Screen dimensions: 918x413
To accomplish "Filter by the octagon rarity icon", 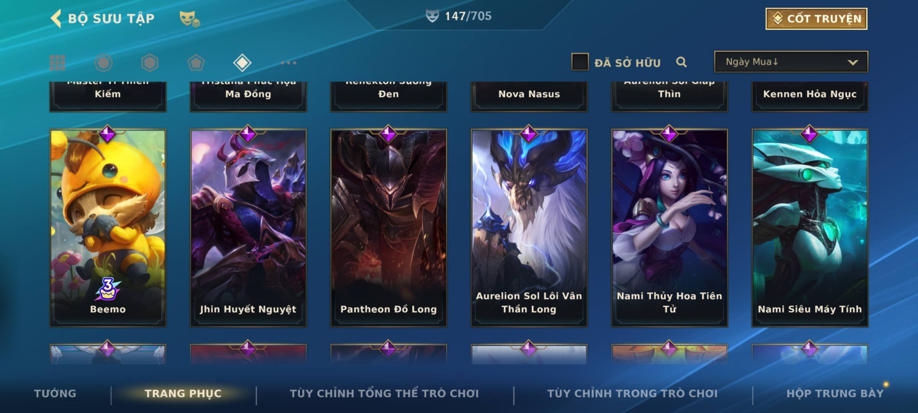I will click(x=104, y=63).
